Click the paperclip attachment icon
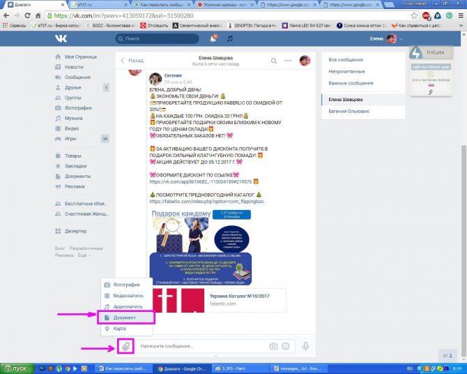 click(x=125, y=345)
